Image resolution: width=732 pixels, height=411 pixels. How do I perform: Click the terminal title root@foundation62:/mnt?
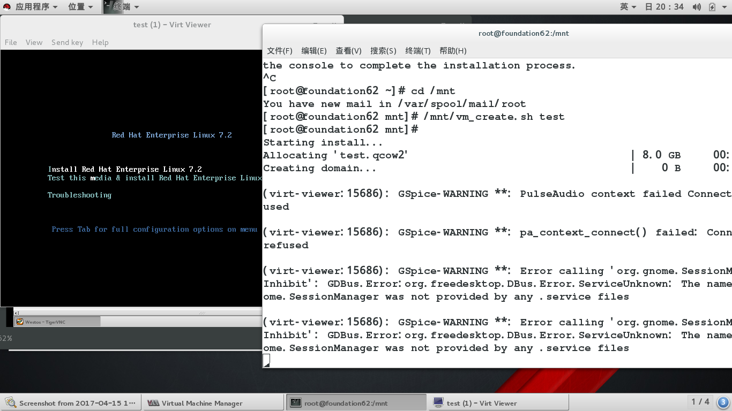click(524, 33)
